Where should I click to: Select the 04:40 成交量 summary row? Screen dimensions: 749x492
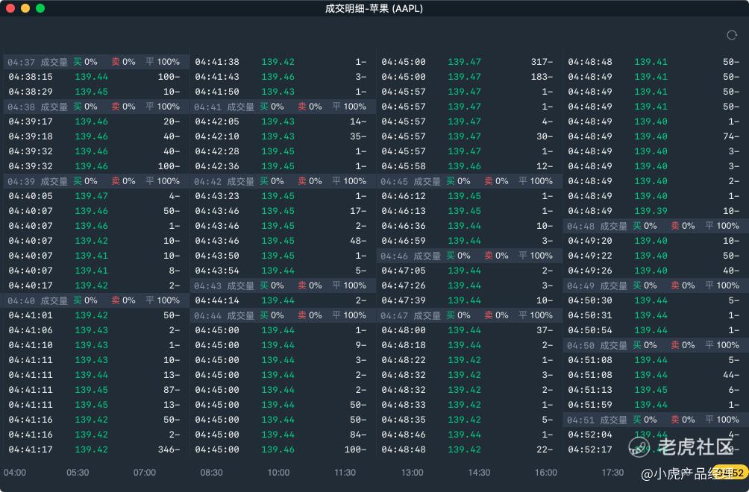[x=96, y=300]
